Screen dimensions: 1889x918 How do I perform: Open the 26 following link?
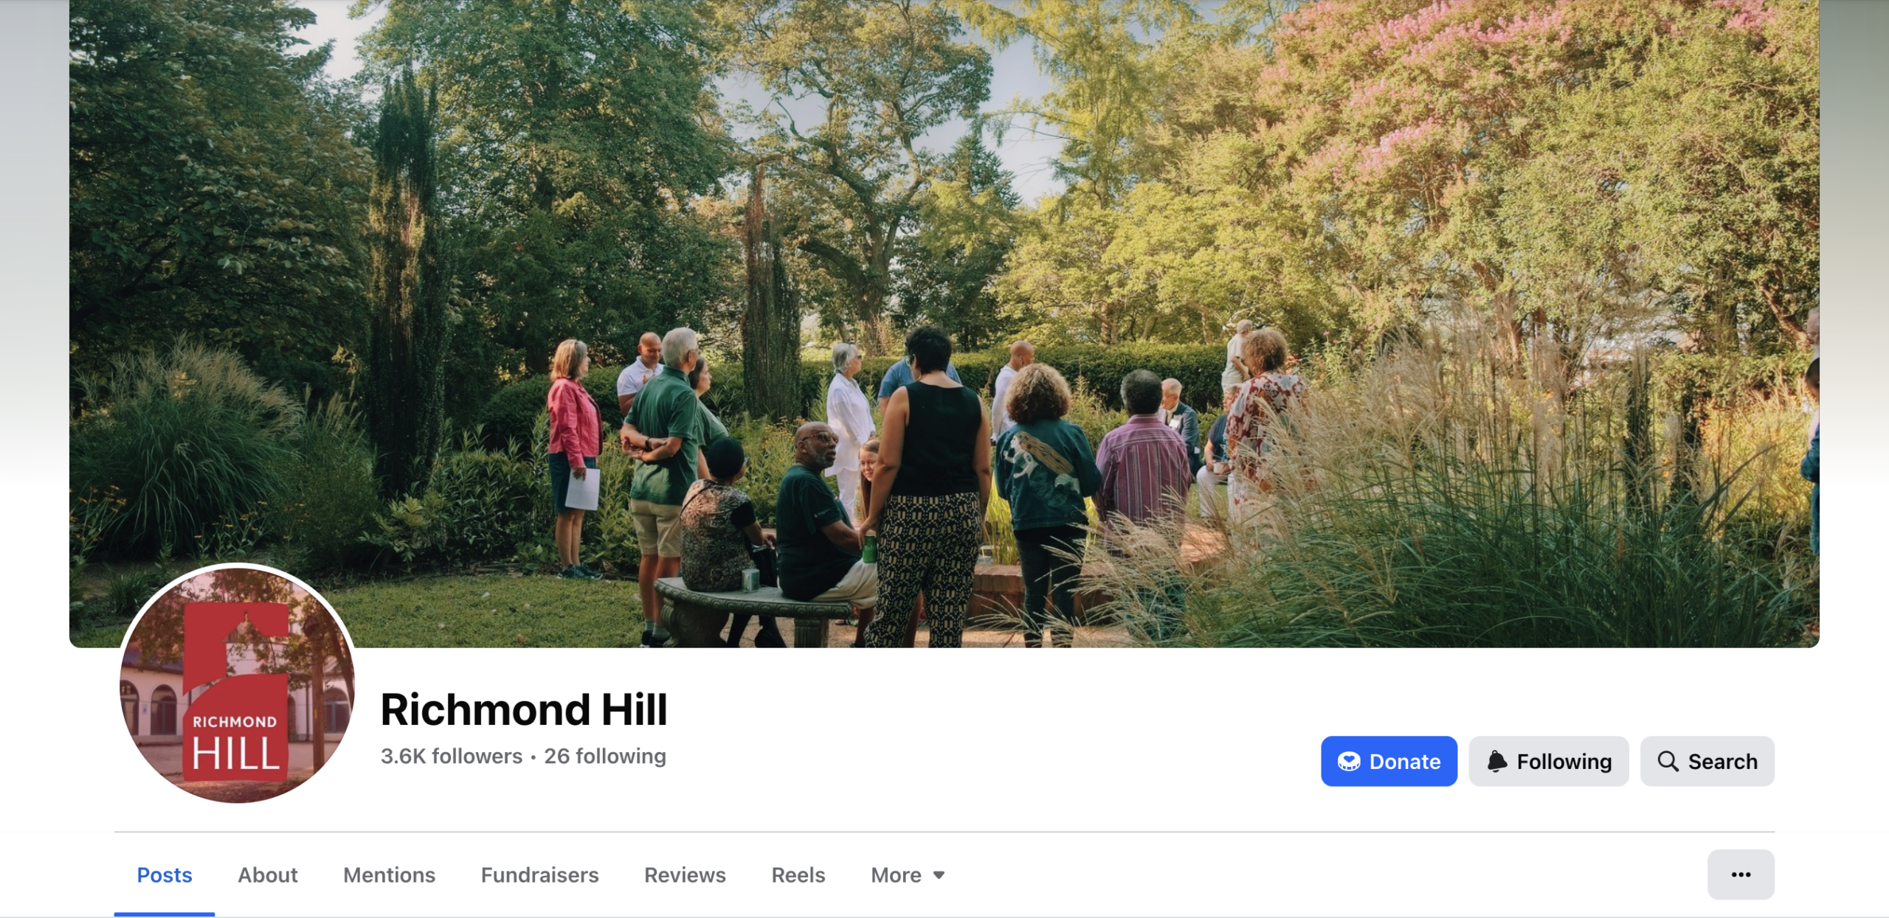pos(605,756)
